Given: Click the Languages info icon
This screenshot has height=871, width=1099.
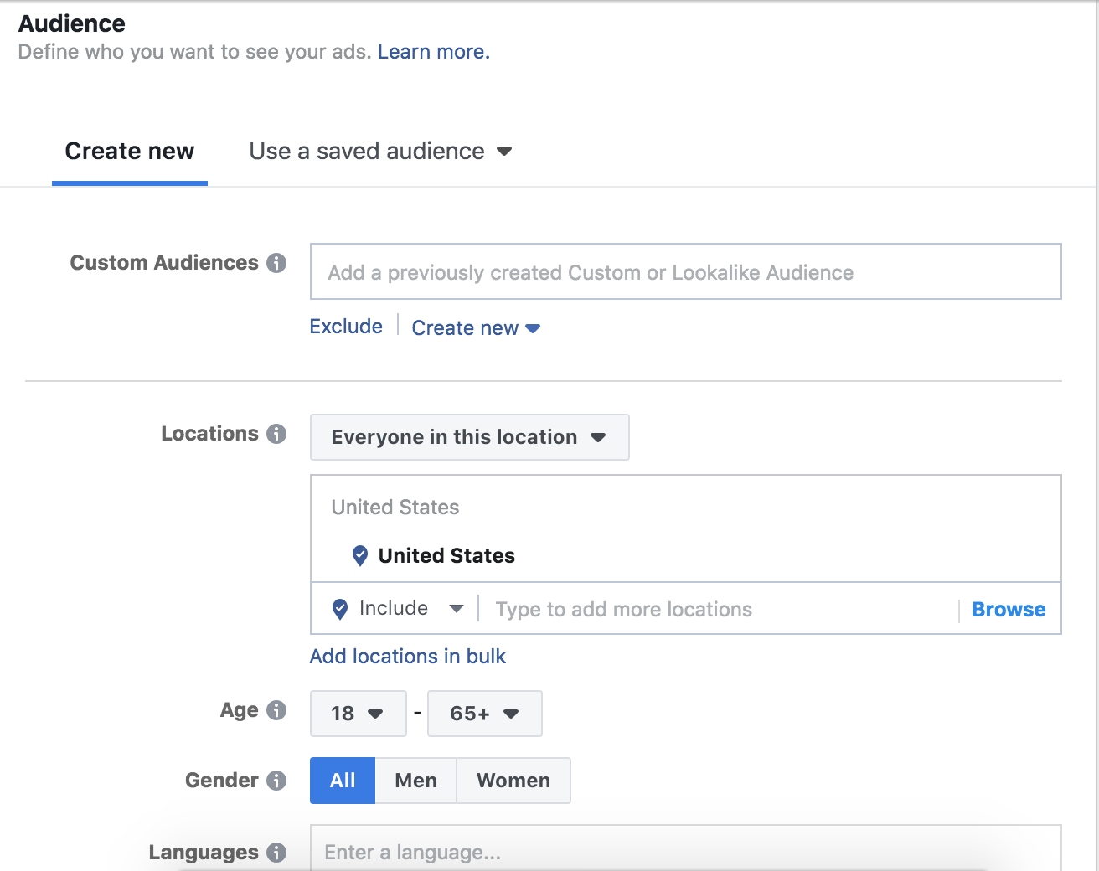Looking at the screenshot, I should [x=276, y=853].
